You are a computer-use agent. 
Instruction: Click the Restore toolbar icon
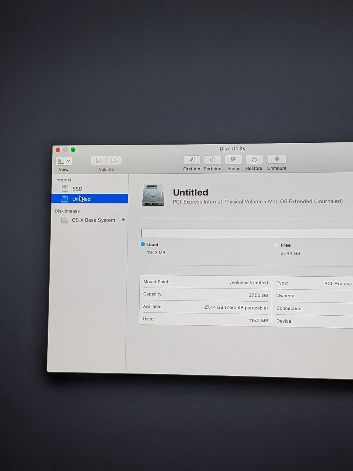pyautogui.click(x=254, y=159)
